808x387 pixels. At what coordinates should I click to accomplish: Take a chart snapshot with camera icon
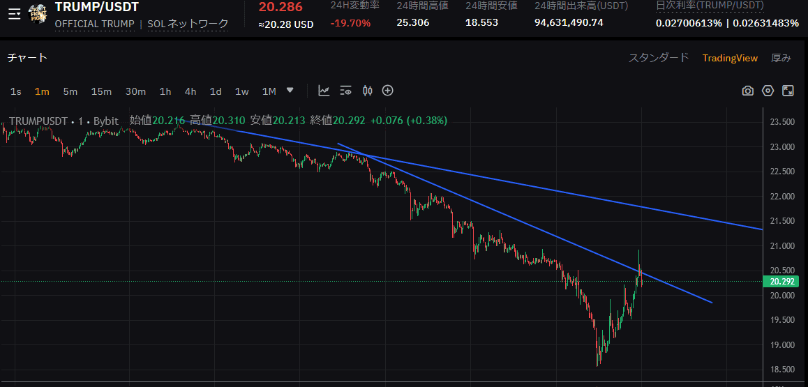(748, 91)
